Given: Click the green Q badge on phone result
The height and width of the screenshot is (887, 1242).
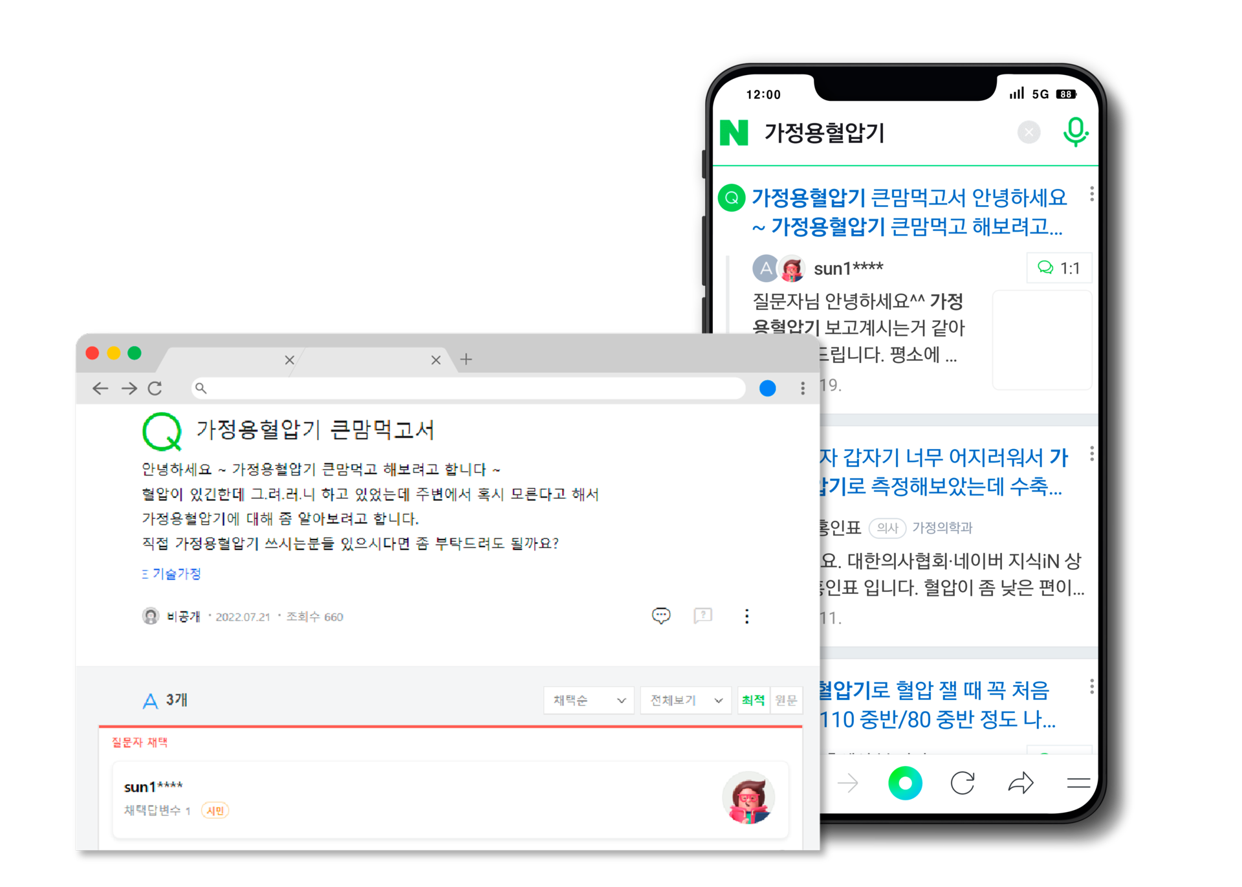Looking at the screenshot, I should 732,198.
